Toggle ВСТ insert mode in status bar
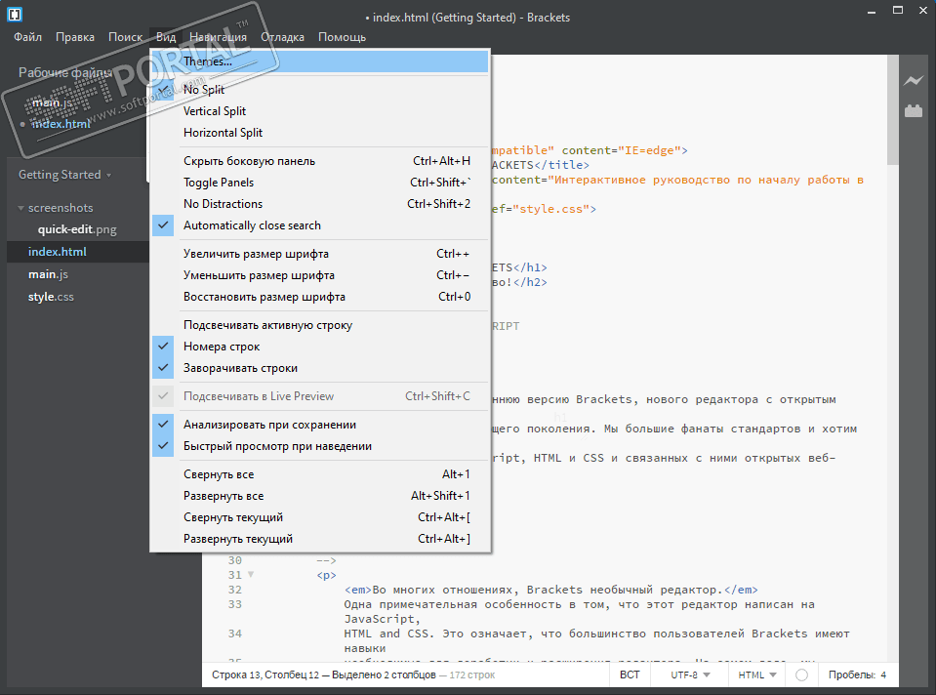Viewport: 936px width, 695px height. point(630,675)
